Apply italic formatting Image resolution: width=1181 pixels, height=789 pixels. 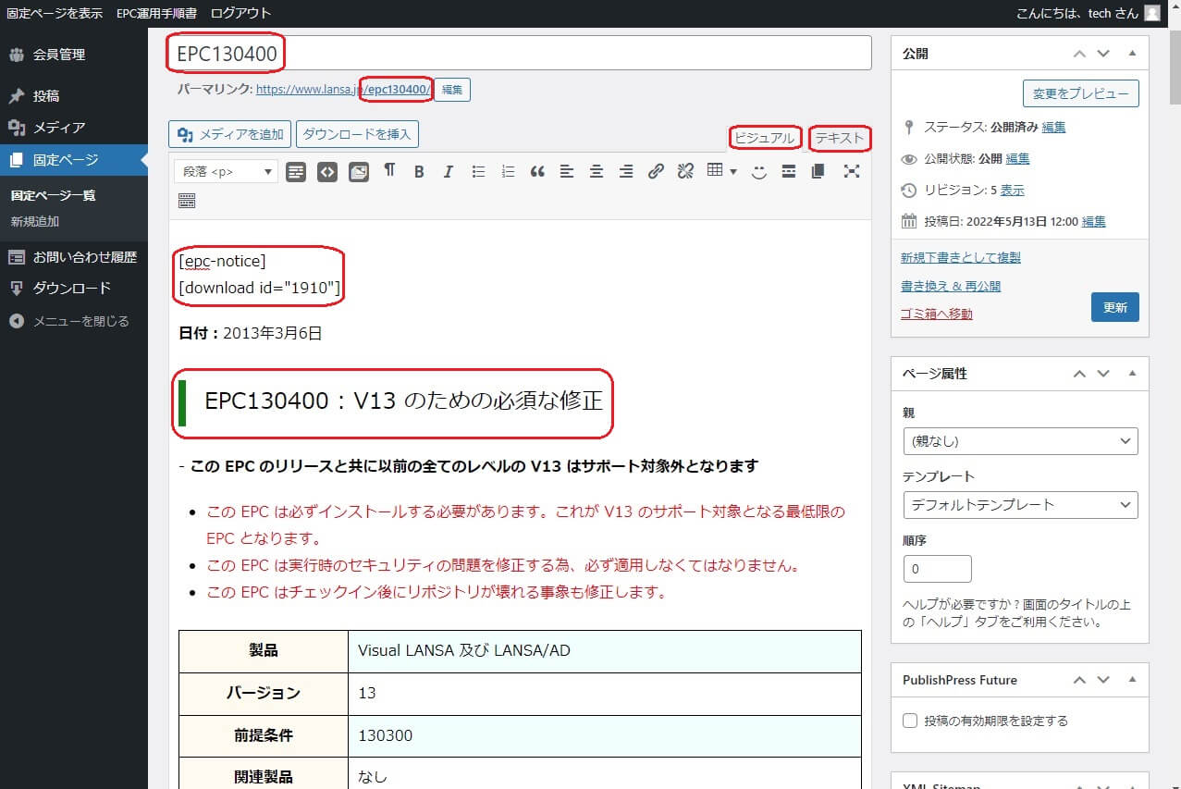pyautogui.click(x=449, y=171)
